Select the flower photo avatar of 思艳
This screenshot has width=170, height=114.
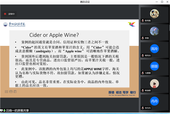coord(154,31)
